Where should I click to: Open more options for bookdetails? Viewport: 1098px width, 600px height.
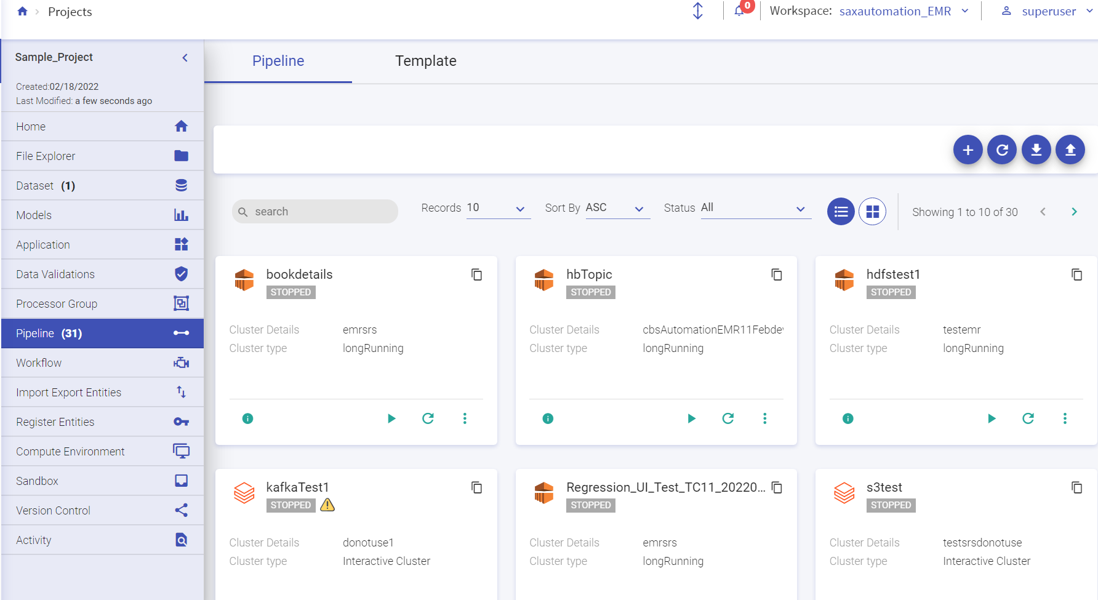click(465, 418)
